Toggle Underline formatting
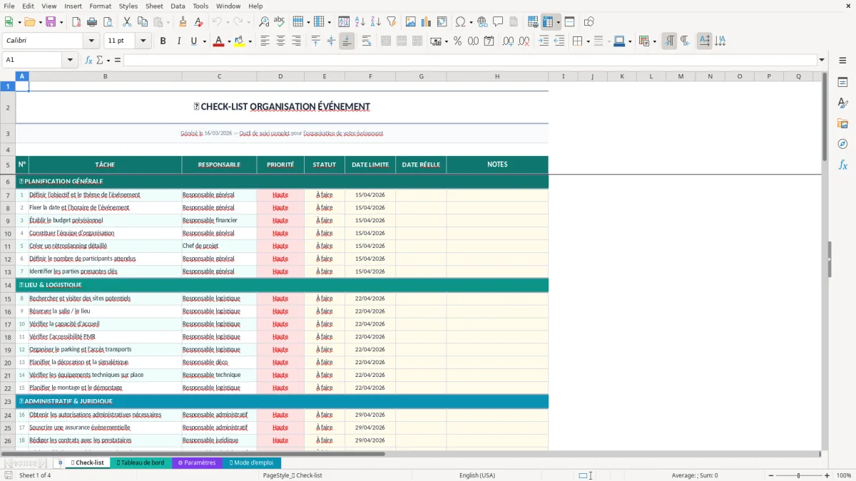Screen dimensions: 856x481 click(x=193, y=41)
